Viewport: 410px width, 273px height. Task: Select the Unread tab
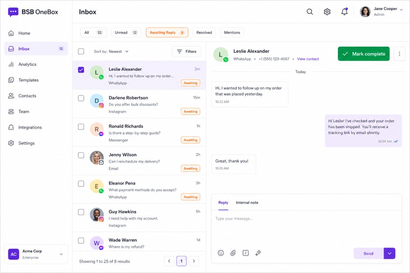[126, 32]
